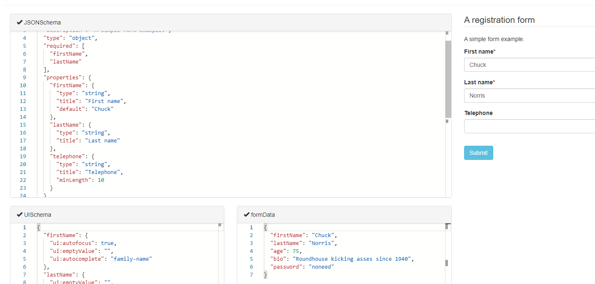Click the formData checkmark icon
Image resolution: width=595 pixels, height=284 pixels.
pyautogui.click(x=246, y=215)
